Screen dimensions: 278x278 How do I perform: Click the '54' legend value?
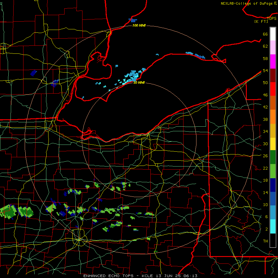pos(265,70)
